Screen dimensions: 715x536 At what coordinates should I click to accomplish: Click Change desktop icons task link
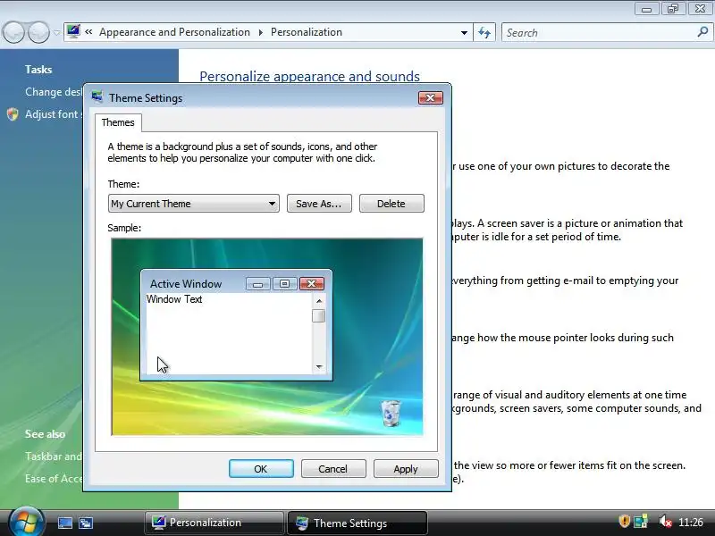coord(54,92)
